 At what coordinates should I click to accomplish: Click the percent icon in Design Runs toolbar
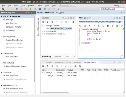point(80,66)
